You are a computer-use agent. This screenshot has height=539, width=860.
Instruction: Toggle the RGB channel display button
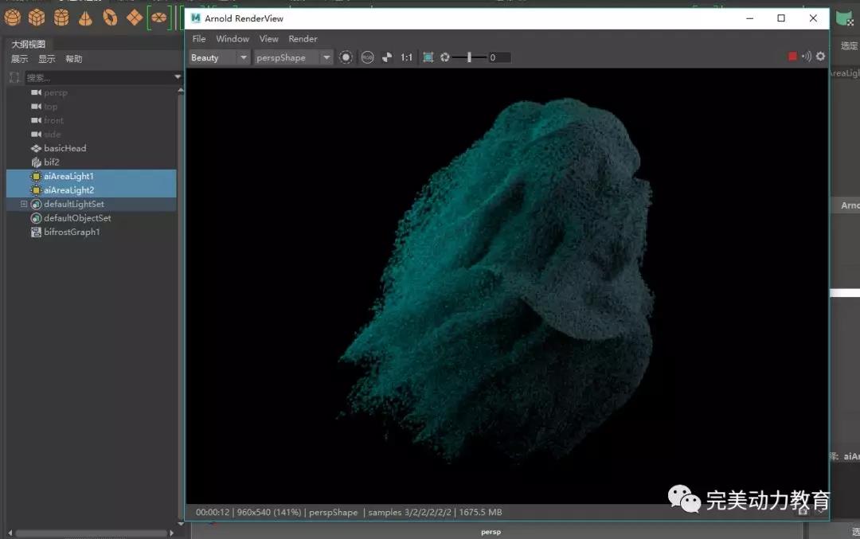(x=367, y=57)
